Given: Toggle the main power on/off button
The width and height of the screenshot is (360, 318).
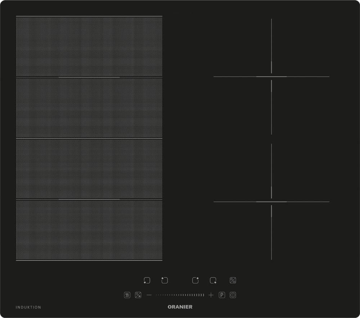Looking at the screenshot, I should (x=233, y=295).
